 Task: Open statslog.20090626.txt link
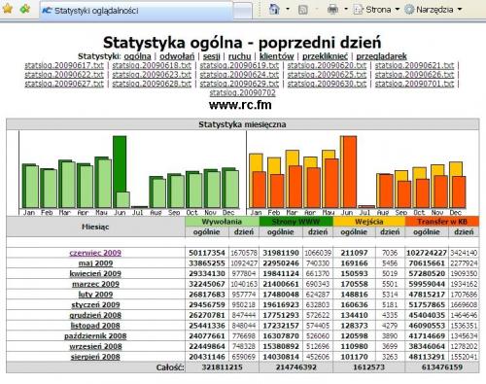[x=414, y=75]
